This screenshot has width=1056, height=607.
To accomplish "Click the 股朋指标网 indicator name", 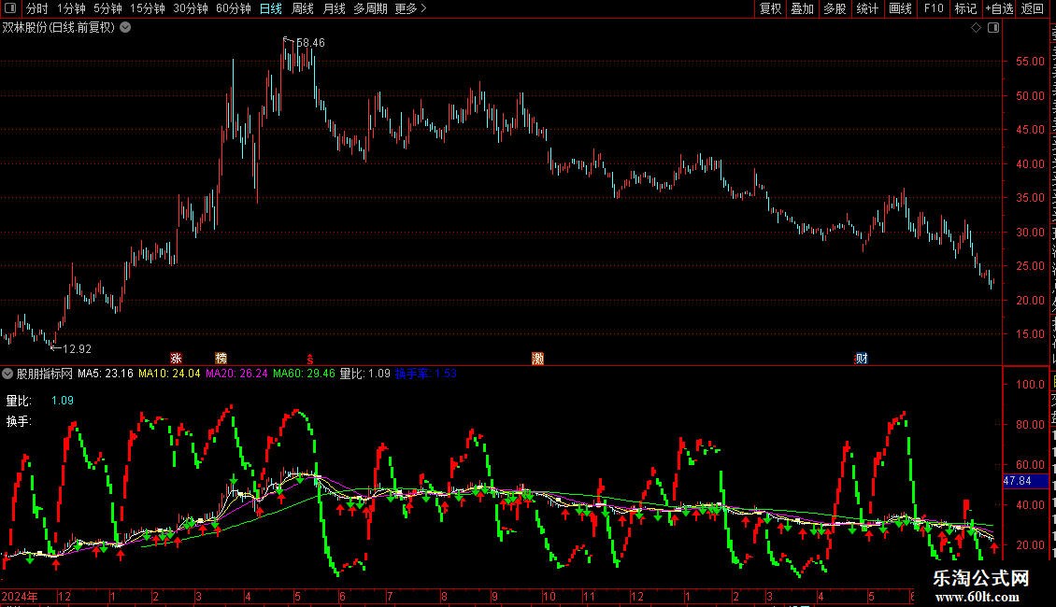I will pyautogui.click(x=45, y=374).
